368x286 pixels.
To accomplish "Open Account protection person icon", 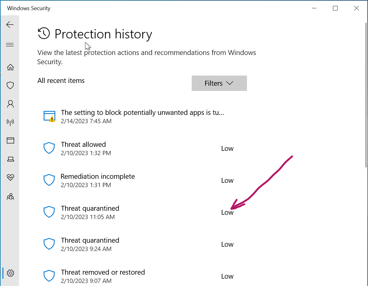I will [10, 104].
